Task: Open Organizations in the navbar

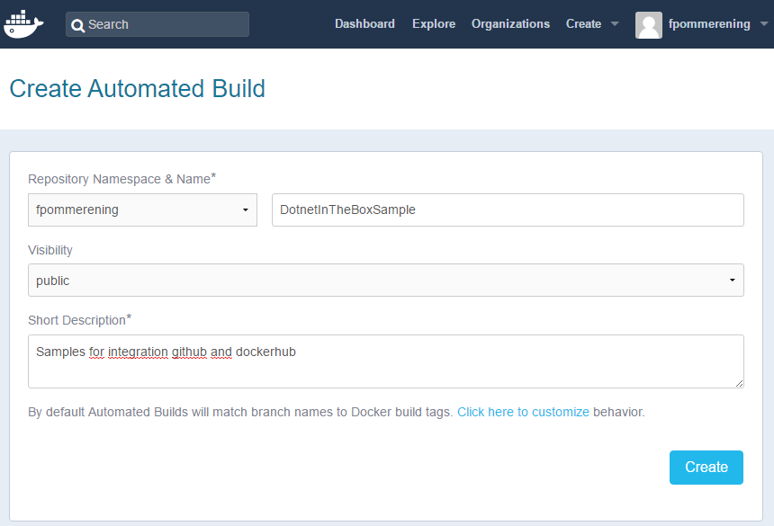Action: [x=510, y=23]
